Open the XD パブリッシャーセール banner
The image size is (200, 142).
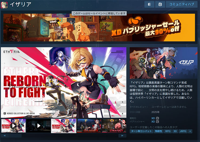point(99,27)
